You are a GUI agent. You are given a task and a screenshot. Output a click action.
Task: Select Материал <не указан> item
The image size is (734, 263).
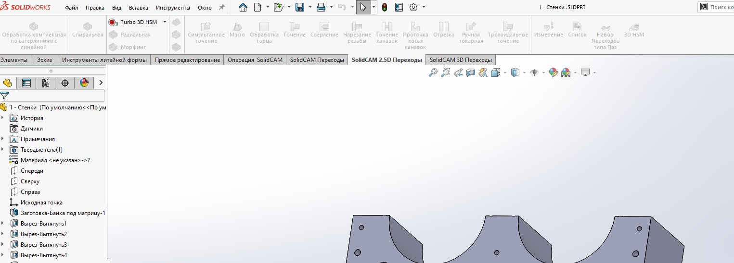coord(55,160)
